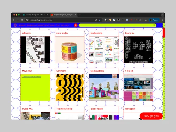Open the 1-2-3-4-5 card
This screenshot has height=132, width=176.
pyautogui.click(x=138, y=84)
